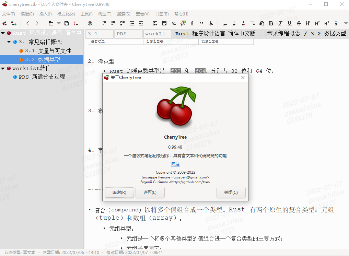Image resolution: width=349 pixels, height=256 pixels.
Task: Insert image via toolbar icon
Action: (x=155, y=23)
